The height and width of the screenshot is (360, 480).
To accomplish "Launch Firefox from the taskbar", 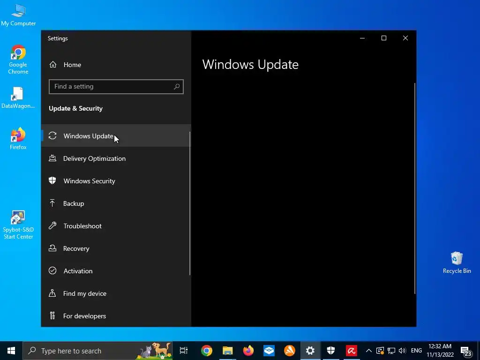I will point(248,351).
